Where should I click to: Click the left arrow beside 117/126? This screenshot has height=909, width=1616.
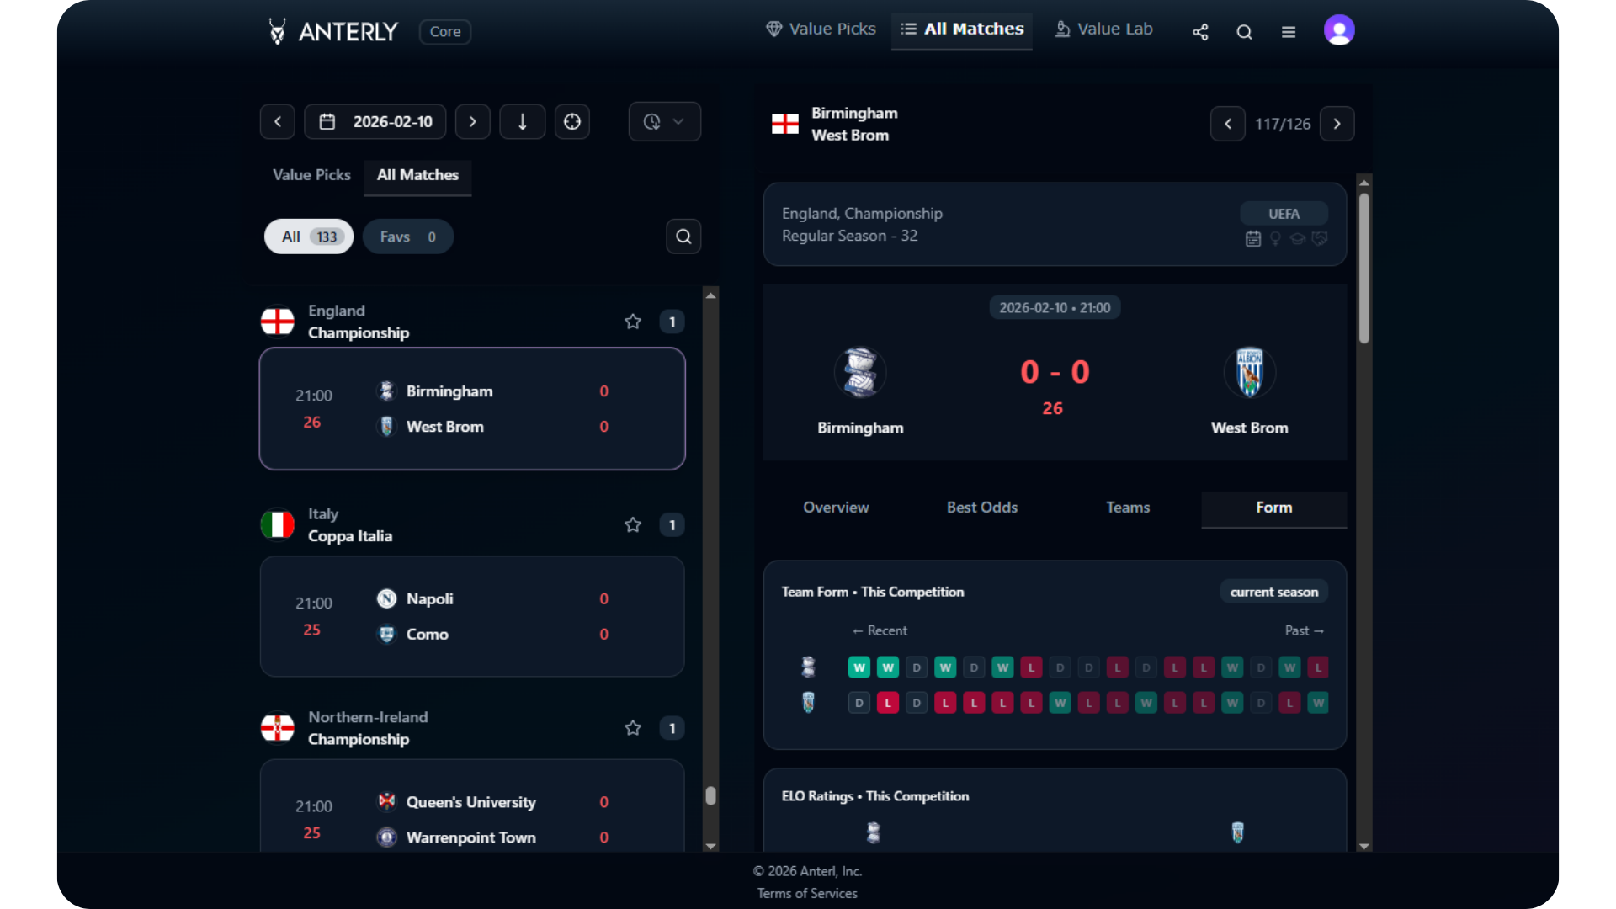click(1227, 124)
